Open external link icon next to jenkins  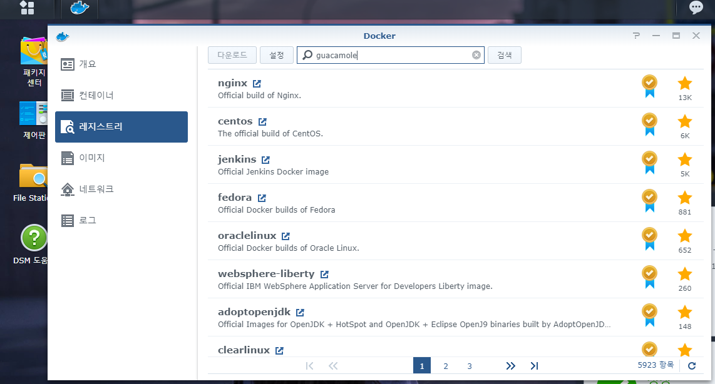266,160
